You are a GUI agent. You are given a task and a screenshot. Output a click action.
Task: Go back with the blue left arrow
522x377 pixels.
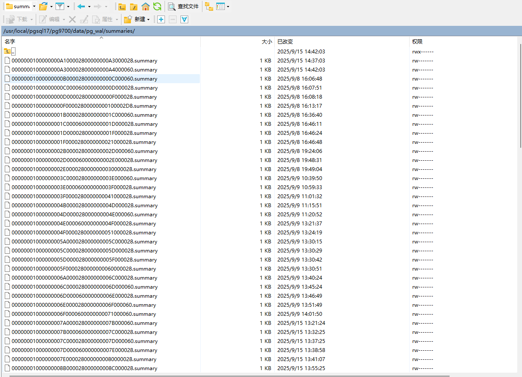click(x=81, y=6)
